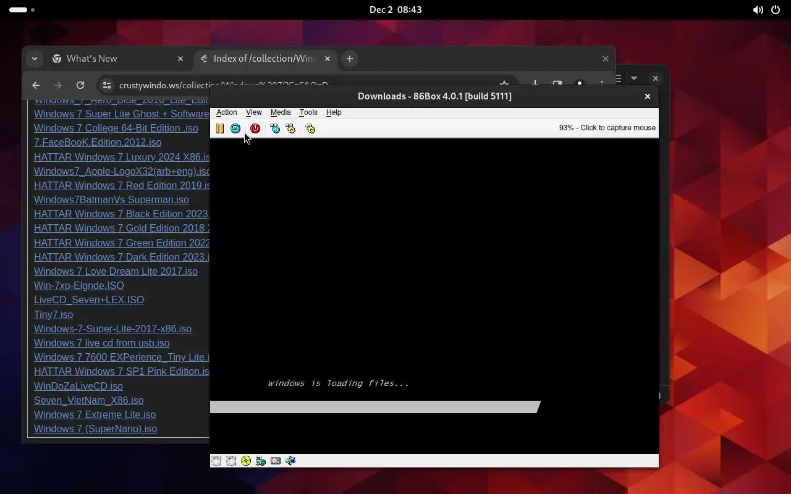Open Windows 7 7600 EXPerience_Tiny Lite link
Viewport: 791px width, 494px height.
122,358
